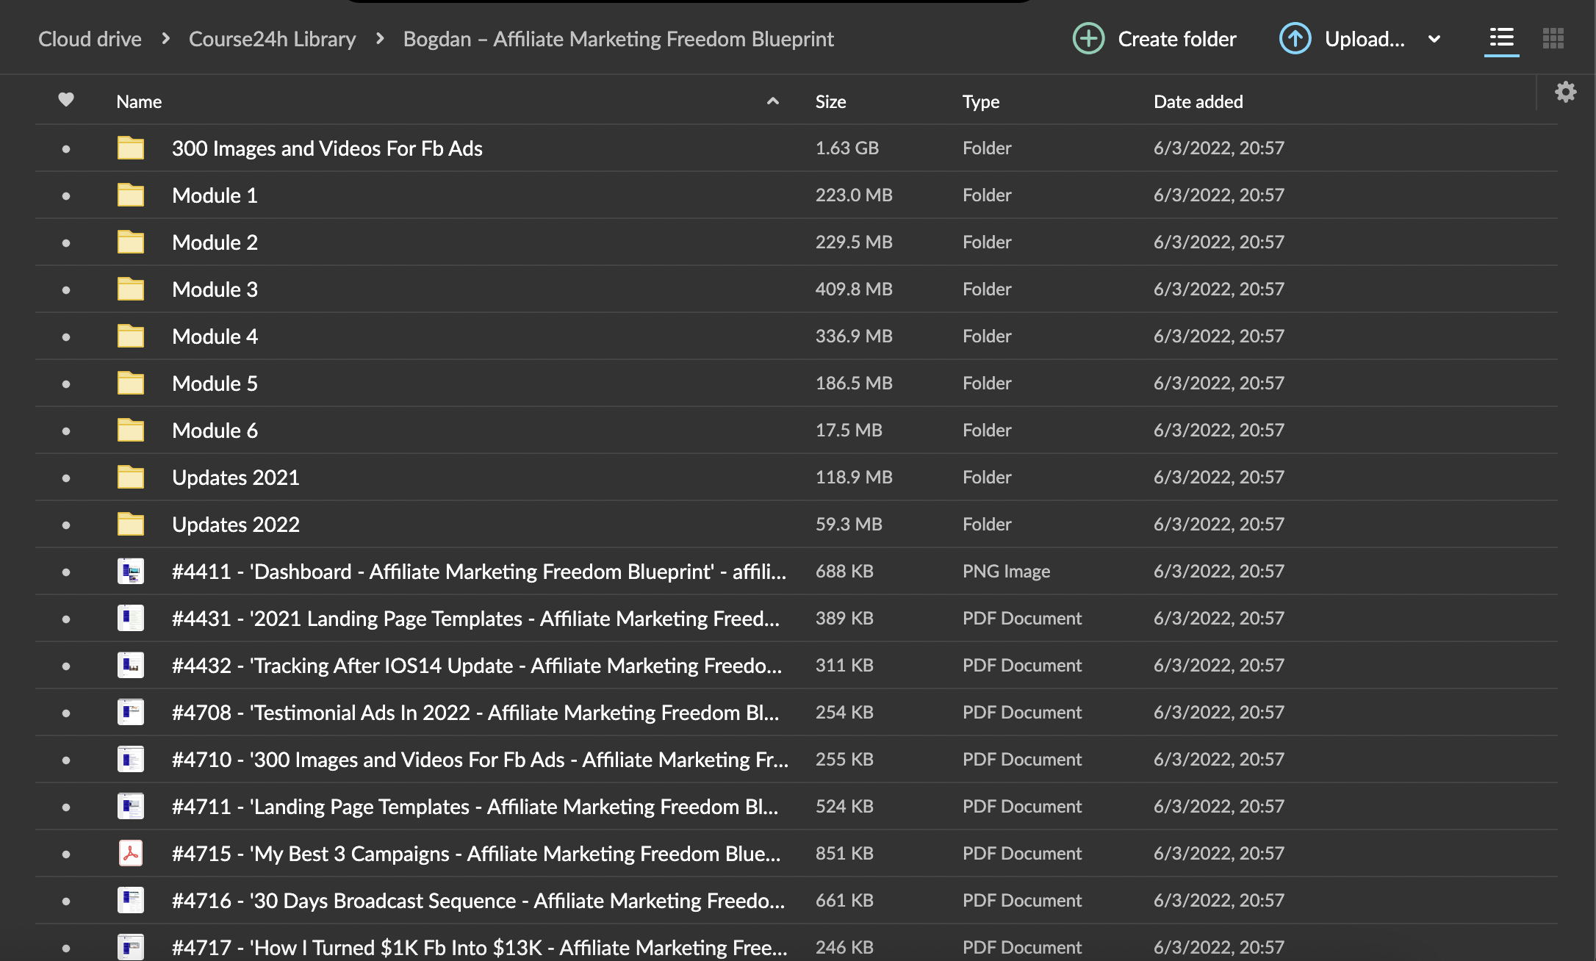The image size is (1596, 961).
Task: Click the 409.8 MB size value
Action: pos(854,289)
